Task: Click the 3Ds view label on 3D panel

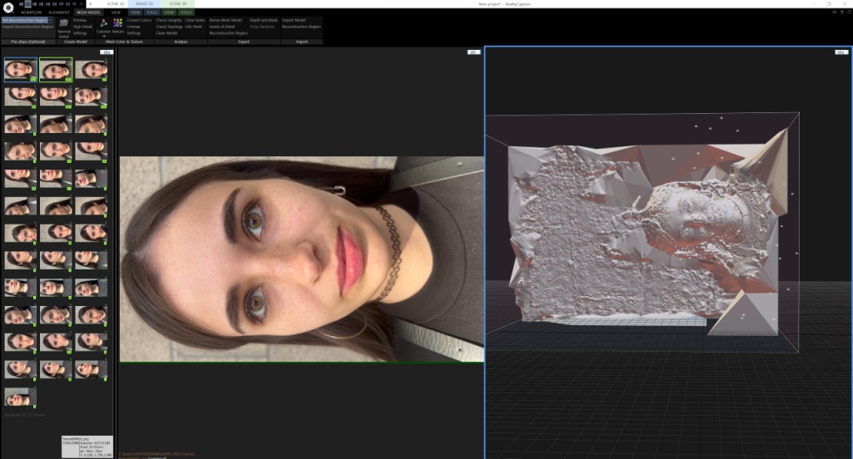Action: coord(841,52)
